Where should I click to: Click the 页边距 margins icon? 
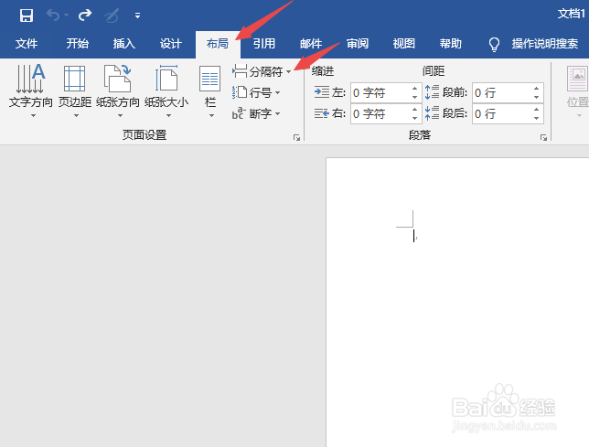click(x=74, y=79)
